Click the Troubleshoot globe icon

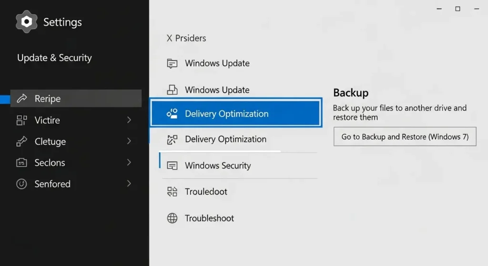click(172, 218)
